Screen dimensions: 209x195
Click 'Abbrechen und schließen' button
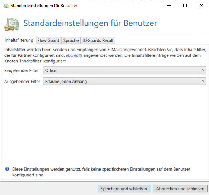pos(180,189)
